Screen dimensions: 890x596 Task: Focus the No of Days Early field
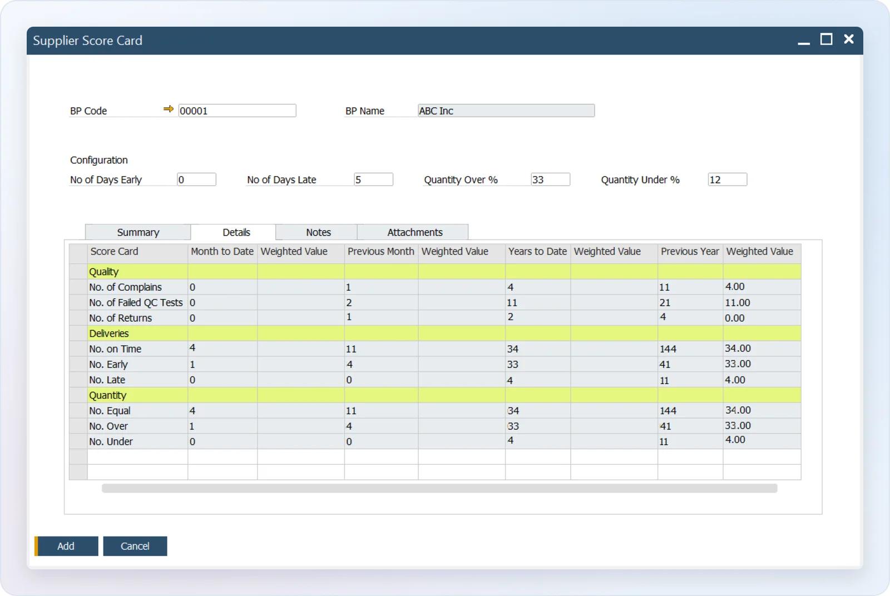196,180
